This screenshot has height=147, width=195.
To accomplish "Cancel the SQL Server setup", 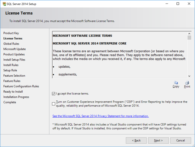I will coord(180,141).
